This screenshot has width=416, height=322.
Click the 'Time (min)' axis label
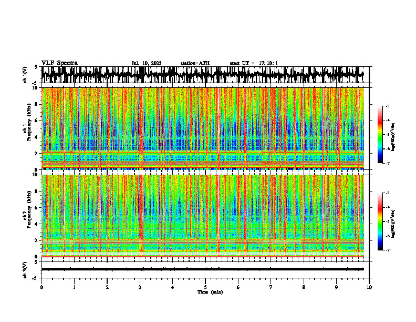tap(210, 292)
